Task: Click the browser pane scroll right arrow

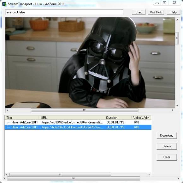Action: [172, 110]
